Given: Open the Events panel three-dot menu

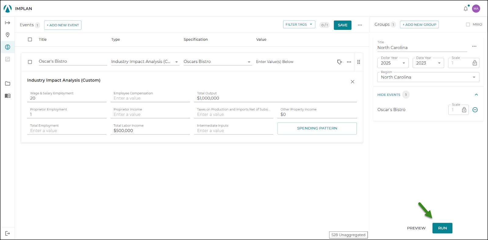Looking at the screenshot, I should point(360,25).
